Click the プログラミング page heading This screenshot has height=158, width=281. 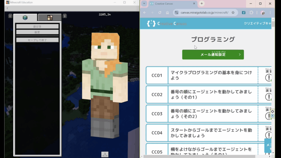pyautogui.click(x=213, y=39)
